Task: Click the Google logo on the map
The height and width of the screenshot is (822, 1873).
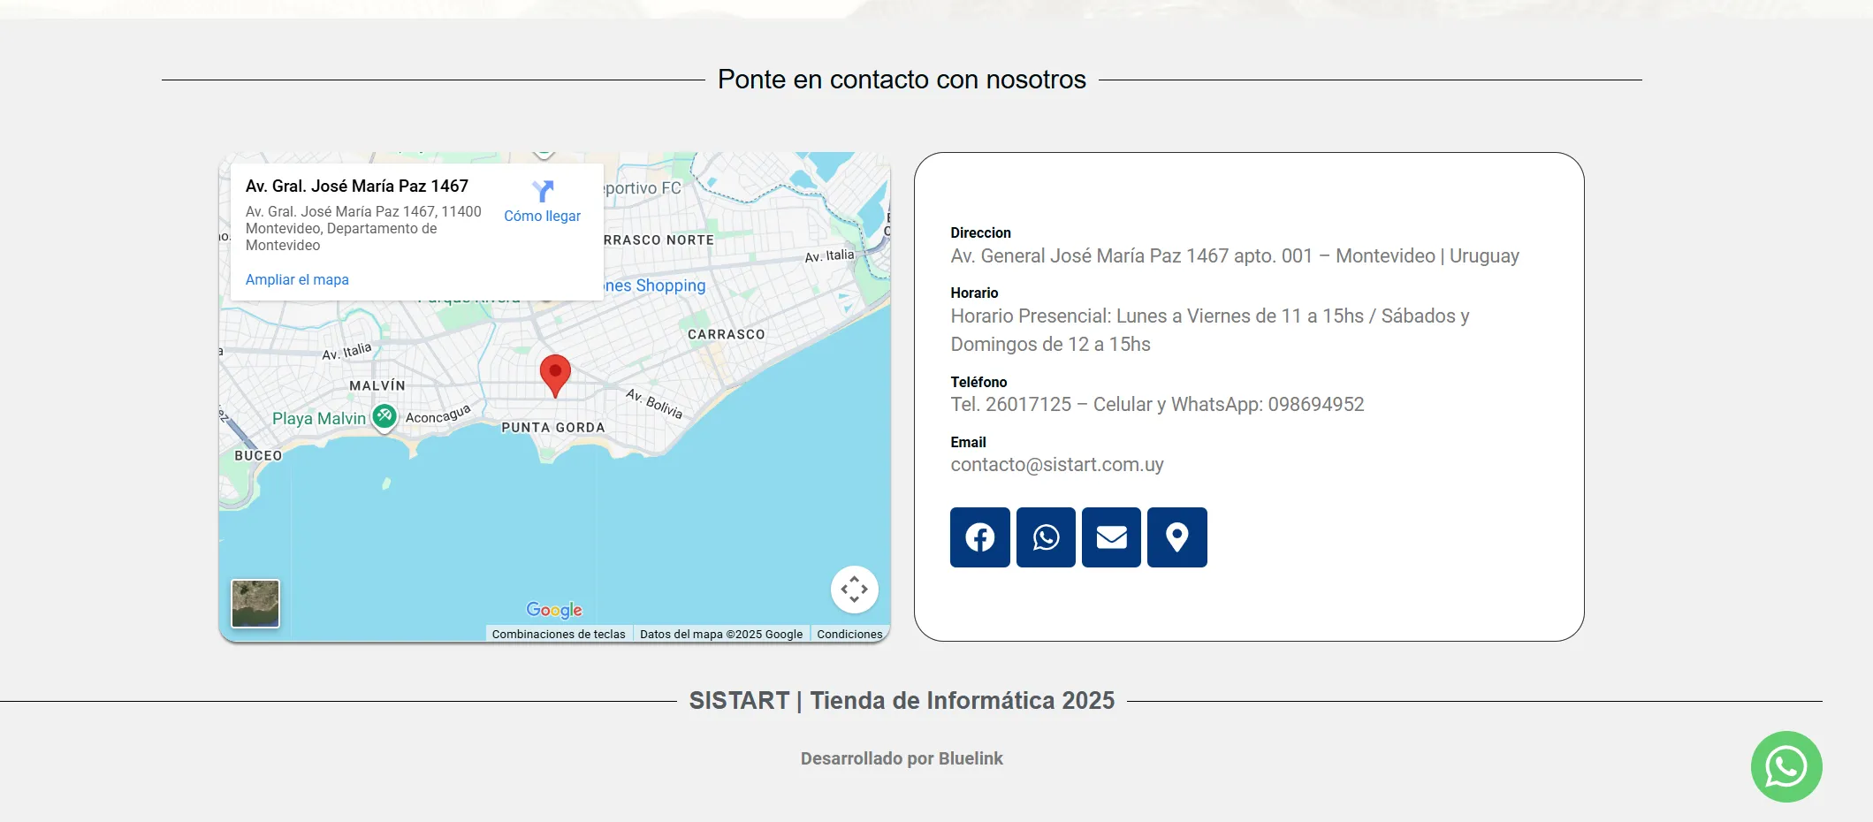Action: pos(554,610)
